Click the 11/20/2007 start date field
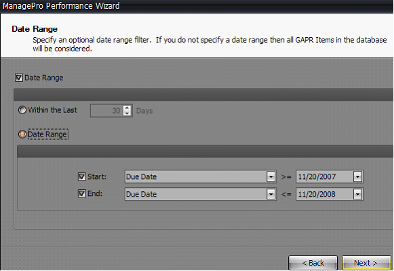 click(325, 176)
